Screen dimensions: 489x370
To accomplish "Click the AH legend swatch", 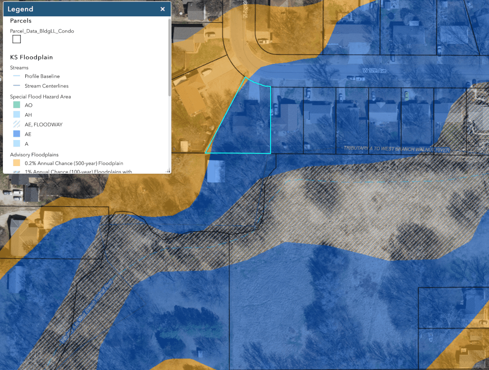I will [16, 115].
